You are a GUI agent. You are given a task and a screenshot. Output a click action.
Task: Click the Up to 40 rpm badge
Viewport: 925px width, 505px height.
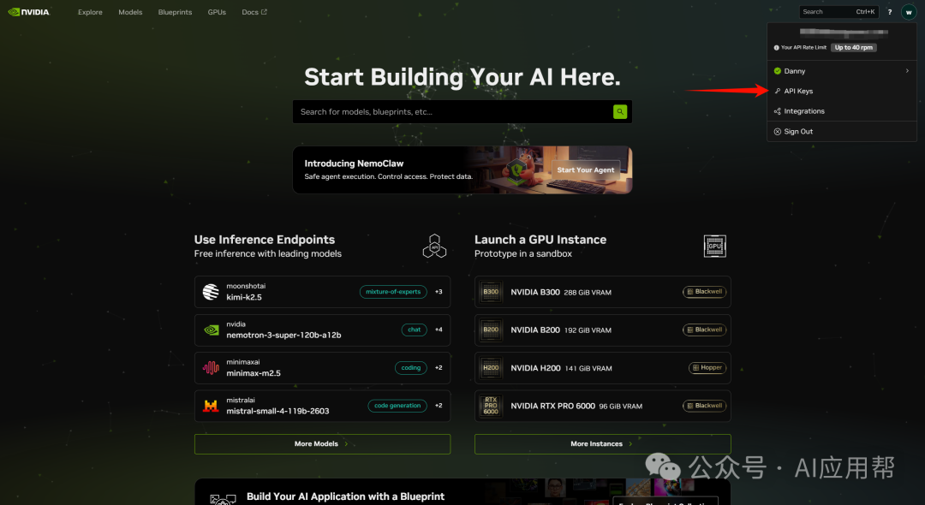point(854,48)
